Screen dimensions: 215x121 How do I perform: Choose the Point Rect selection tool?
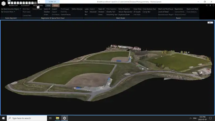point(26,9)
